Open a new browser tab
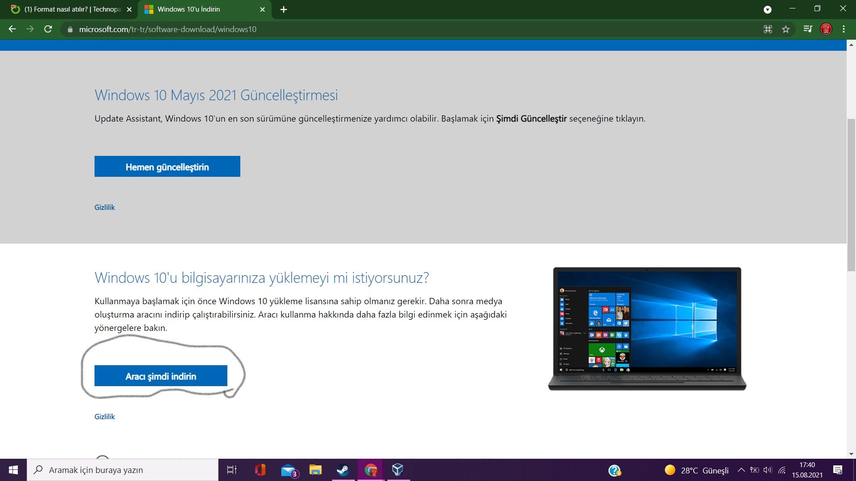The width and height of the screenshot is (856, 481). pos(284,9)
